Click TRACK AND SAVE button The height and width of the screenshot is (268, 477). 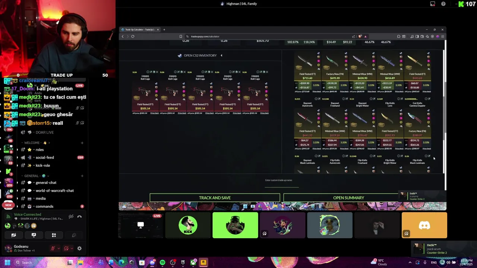pos(215,198)
